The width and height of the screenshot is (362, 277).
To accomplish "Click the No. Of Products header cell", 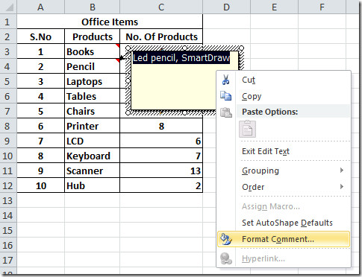I will pos(161,36).
